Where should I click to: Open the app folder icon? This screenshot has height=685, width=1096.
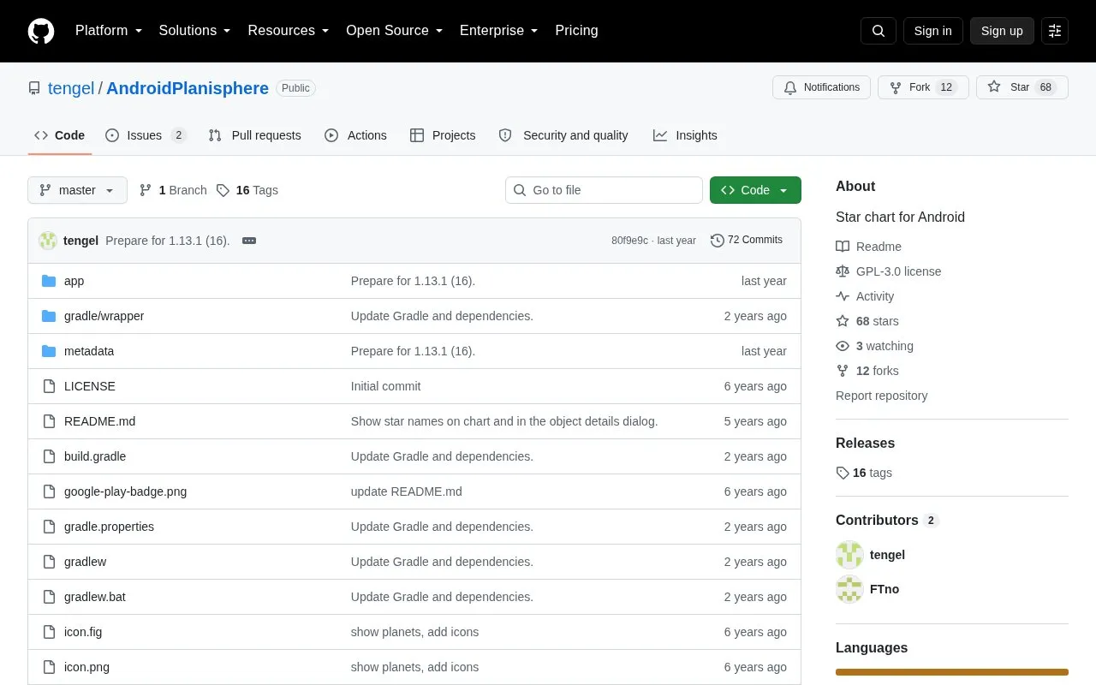(49, 281)
